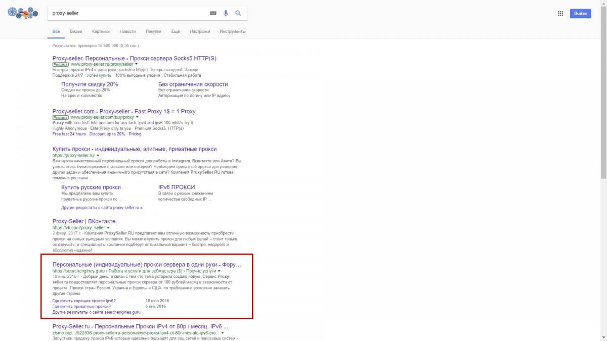This screenshot has width=607, height=341.
Task: Expand dropdown arrow next to https://proxy-seller.ru/
Action: 98,155
